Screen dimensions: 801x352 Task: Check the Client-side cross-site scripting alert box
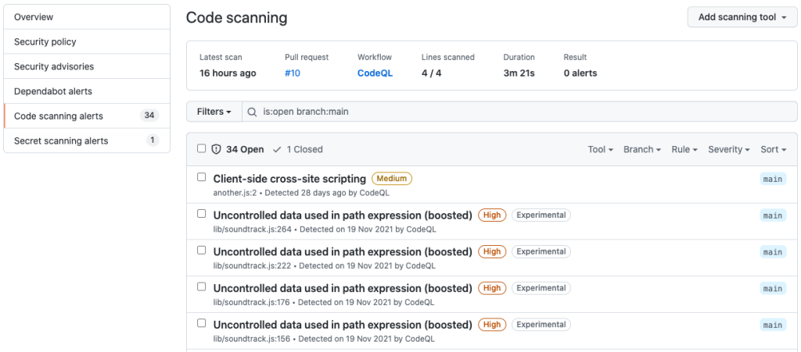[x=202, y=177]
